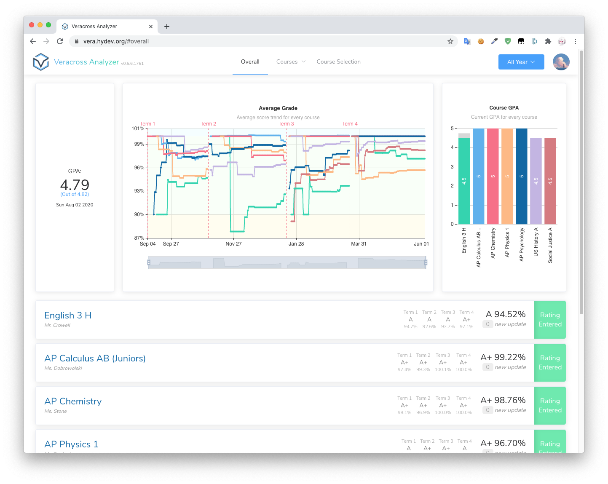Open the AP Calculus AB (Juniors) course
The width and height of the screenshot is (608, 484).
95,358
